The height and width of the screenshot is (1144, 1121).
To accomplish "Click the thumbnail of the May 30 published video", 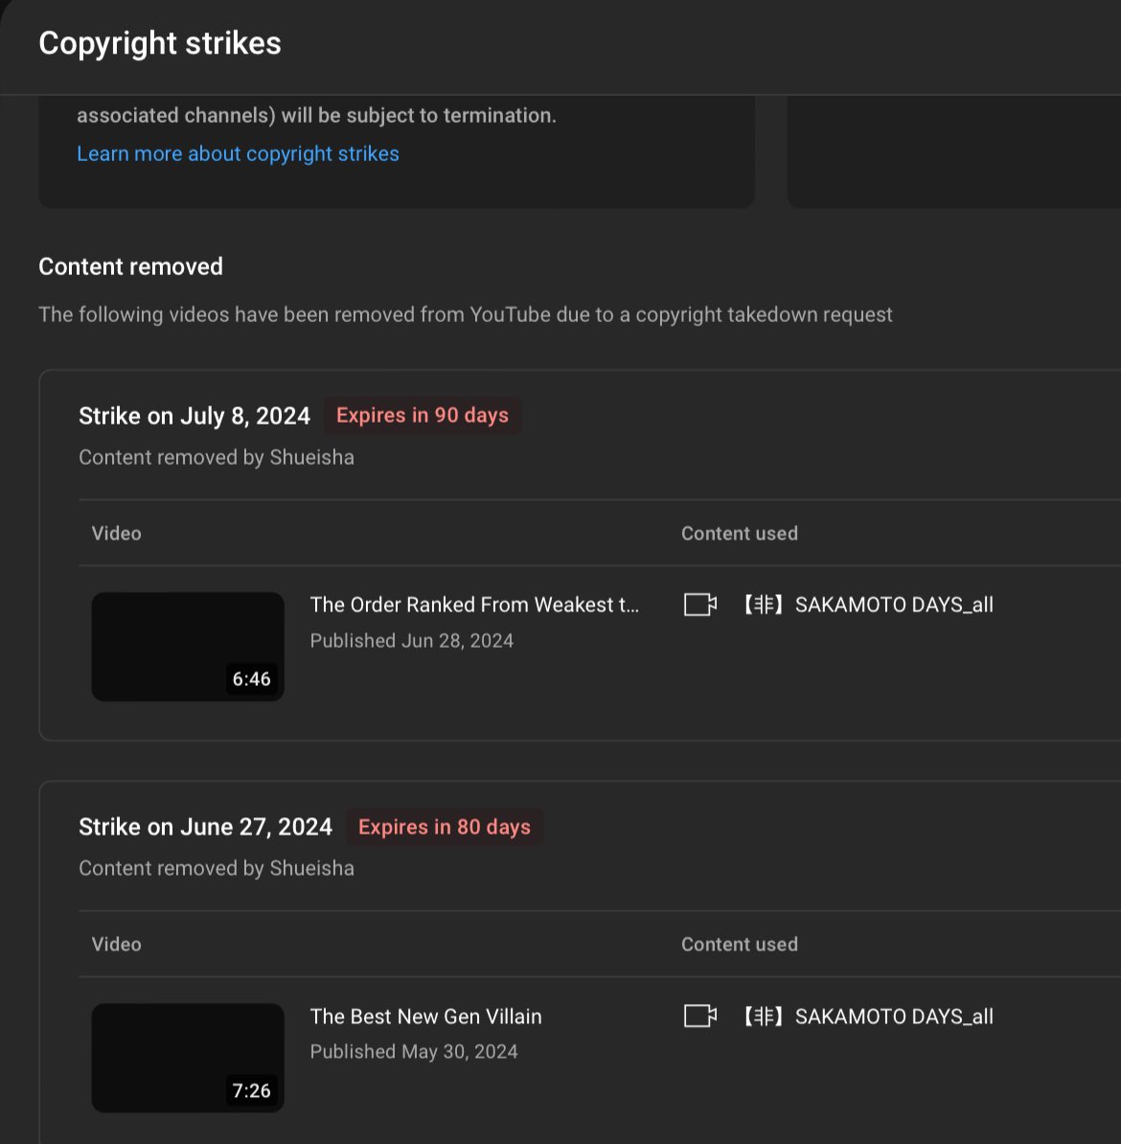I will click(x=187, y=1058).
